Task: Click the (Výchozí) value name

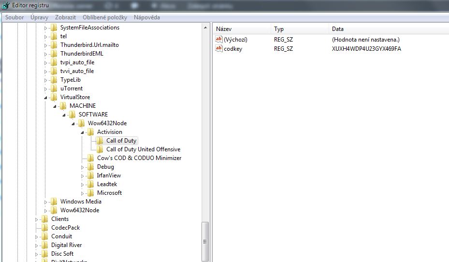Action: [235, 40]
